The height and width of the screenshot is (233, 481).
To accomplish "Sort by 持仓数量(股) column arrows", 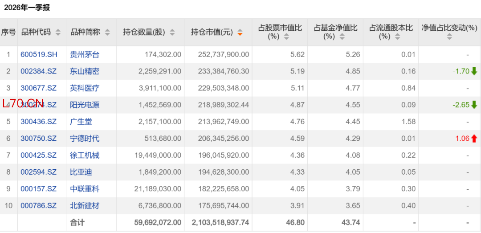I will pyautogui.click(x=172, y=32).
